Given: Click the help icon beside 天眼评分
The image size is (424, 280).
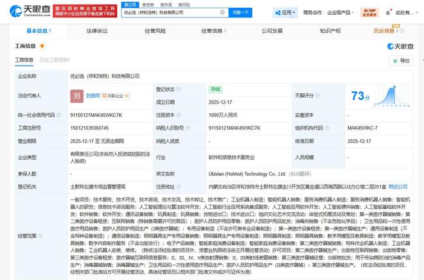Looking at the screenshot, I should point(318,96).
